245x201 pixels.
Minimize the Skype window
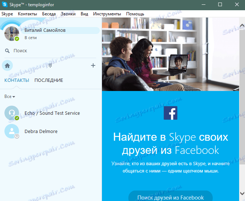[x=204, y=4]
